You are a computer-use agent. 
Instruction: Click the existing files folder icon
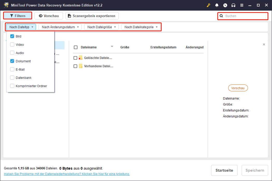pos(81,66)
